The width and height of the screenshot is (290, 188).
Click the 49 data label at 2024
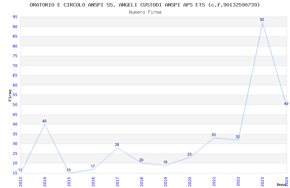tap(286, 104)
